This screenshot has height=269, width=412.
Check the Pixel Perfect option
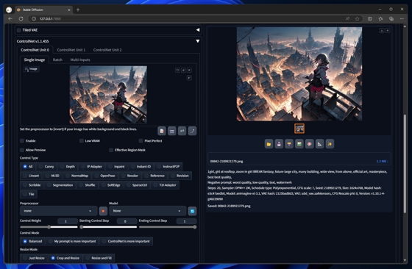click(141, 141)
